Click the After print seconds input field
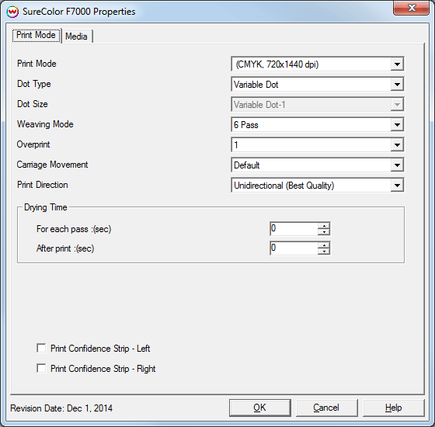435x427 pixels. (x=294, y=248)
